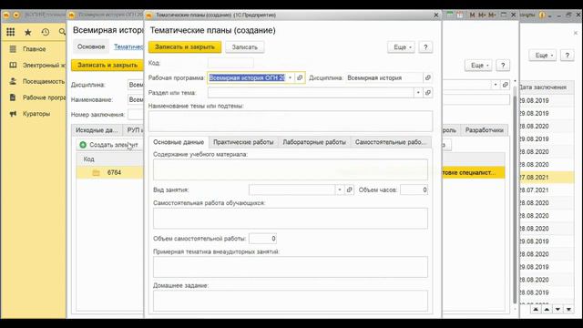Screen dimensions: 583x328
Task: Click into the Наименование темы или подтемы field
Action: click(291, 121)
